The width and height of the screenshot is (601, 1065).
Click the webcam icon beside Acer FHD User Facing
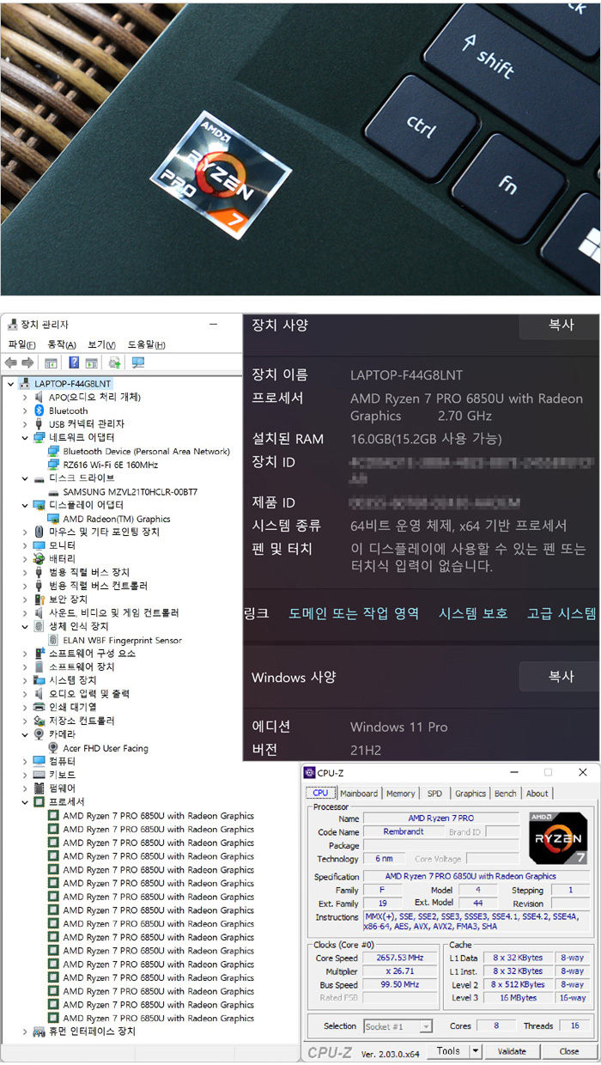coord(54,748)
